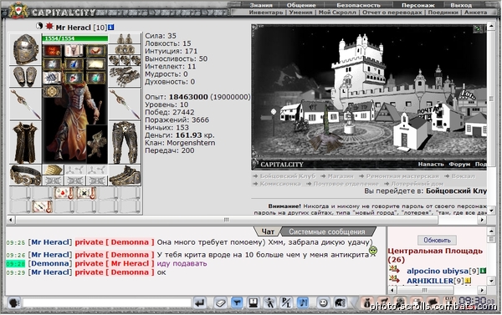Open player alpocino ubiysa link
The image size is (502, 315).
[438, 271]
